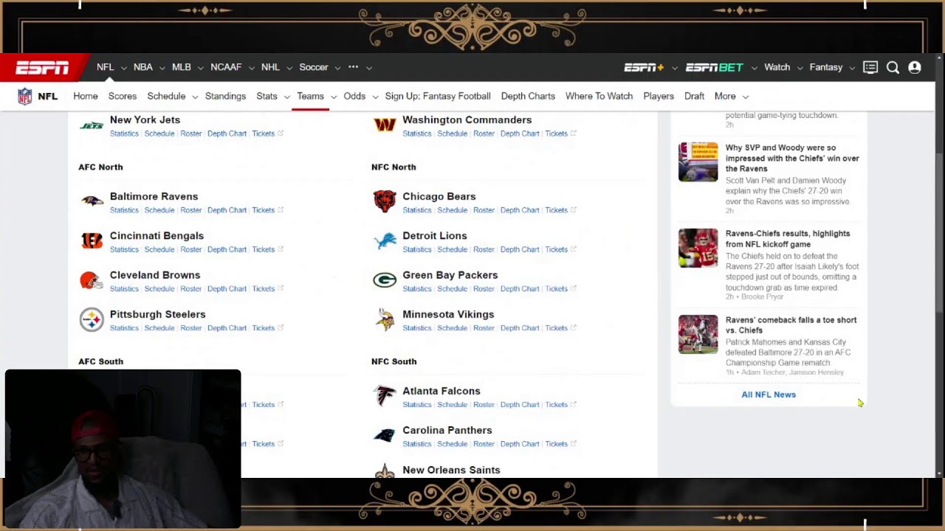Image resolution: width=945 pixels, height=531 pixels.
Task: Expand the NFL dropdown chevron in top bar
Action: (x=123, y=68)
